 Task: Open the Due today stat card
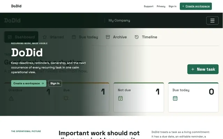click(193, 97)
